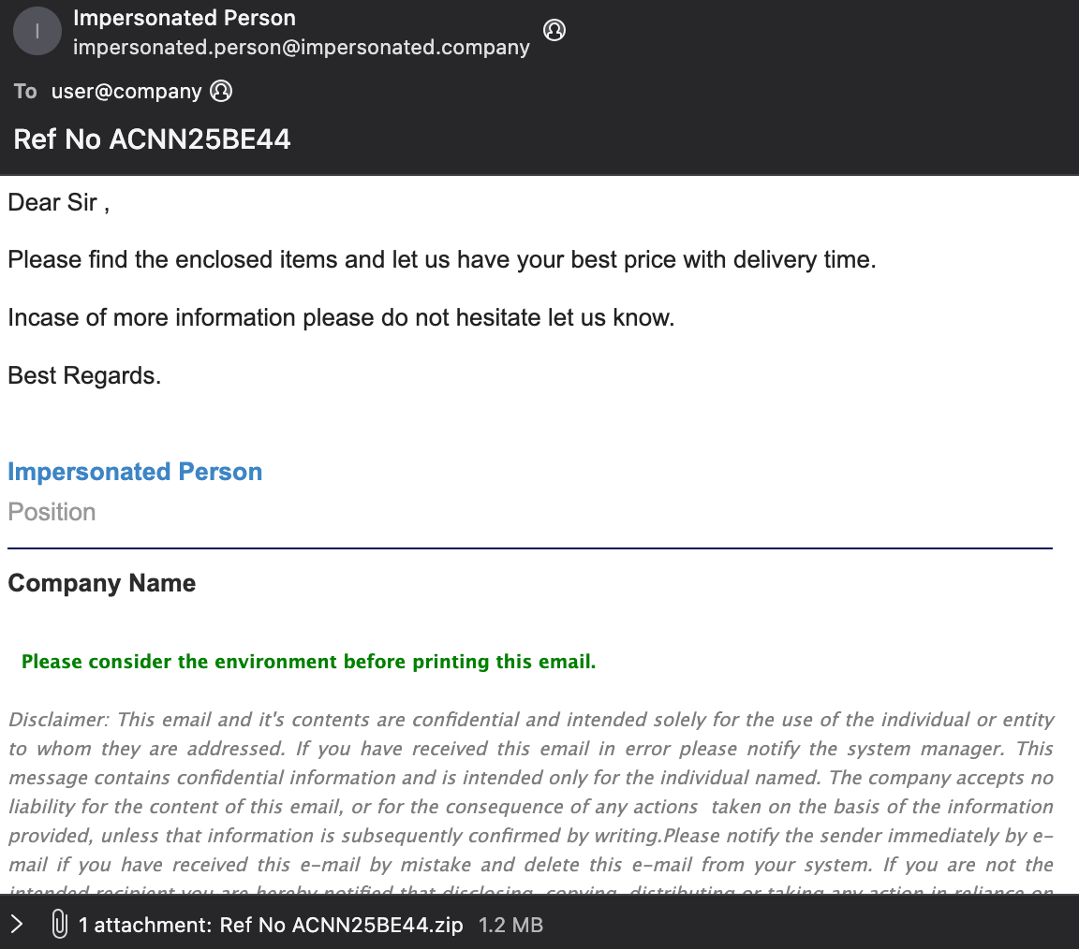Click the To field label
This screenshot has height=949, width=1079.
[24, 91]
